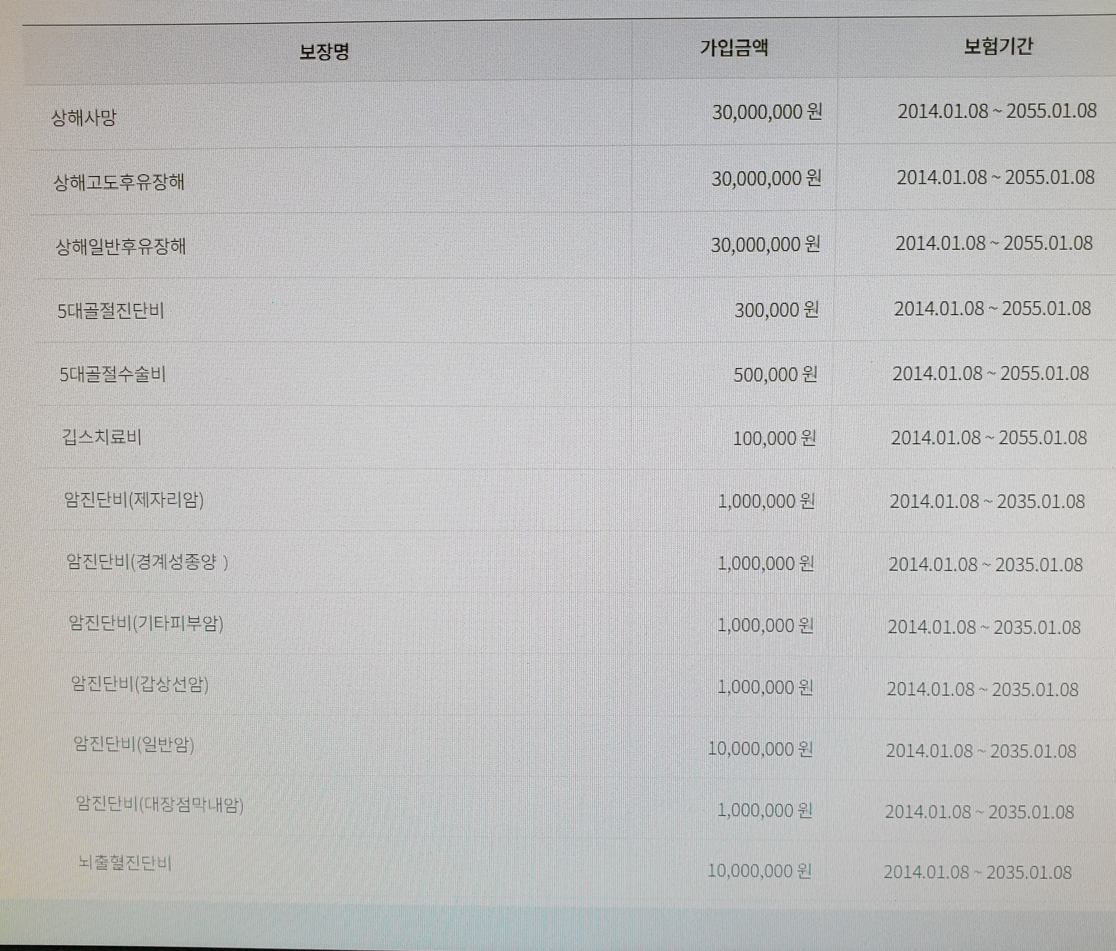
Task: Click the 상해고도후유장해 amount 30,000,000 원
Action: click(766, 178)
